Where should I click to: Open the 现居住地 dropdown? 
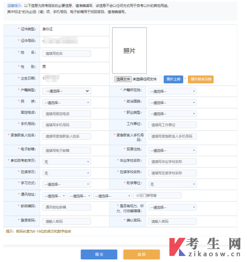click(x=173, y=150)
